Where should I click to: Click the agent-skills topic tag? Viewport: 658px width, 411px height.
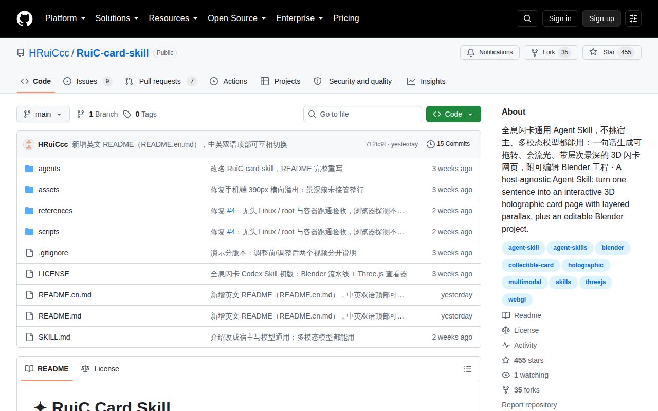point(570,248)
